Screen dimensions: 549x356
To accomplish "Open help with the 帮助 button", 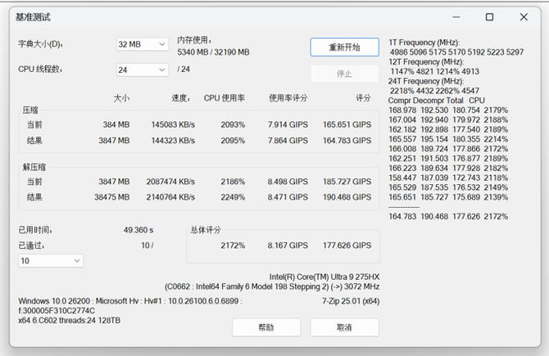I will (x=266, y=327).
